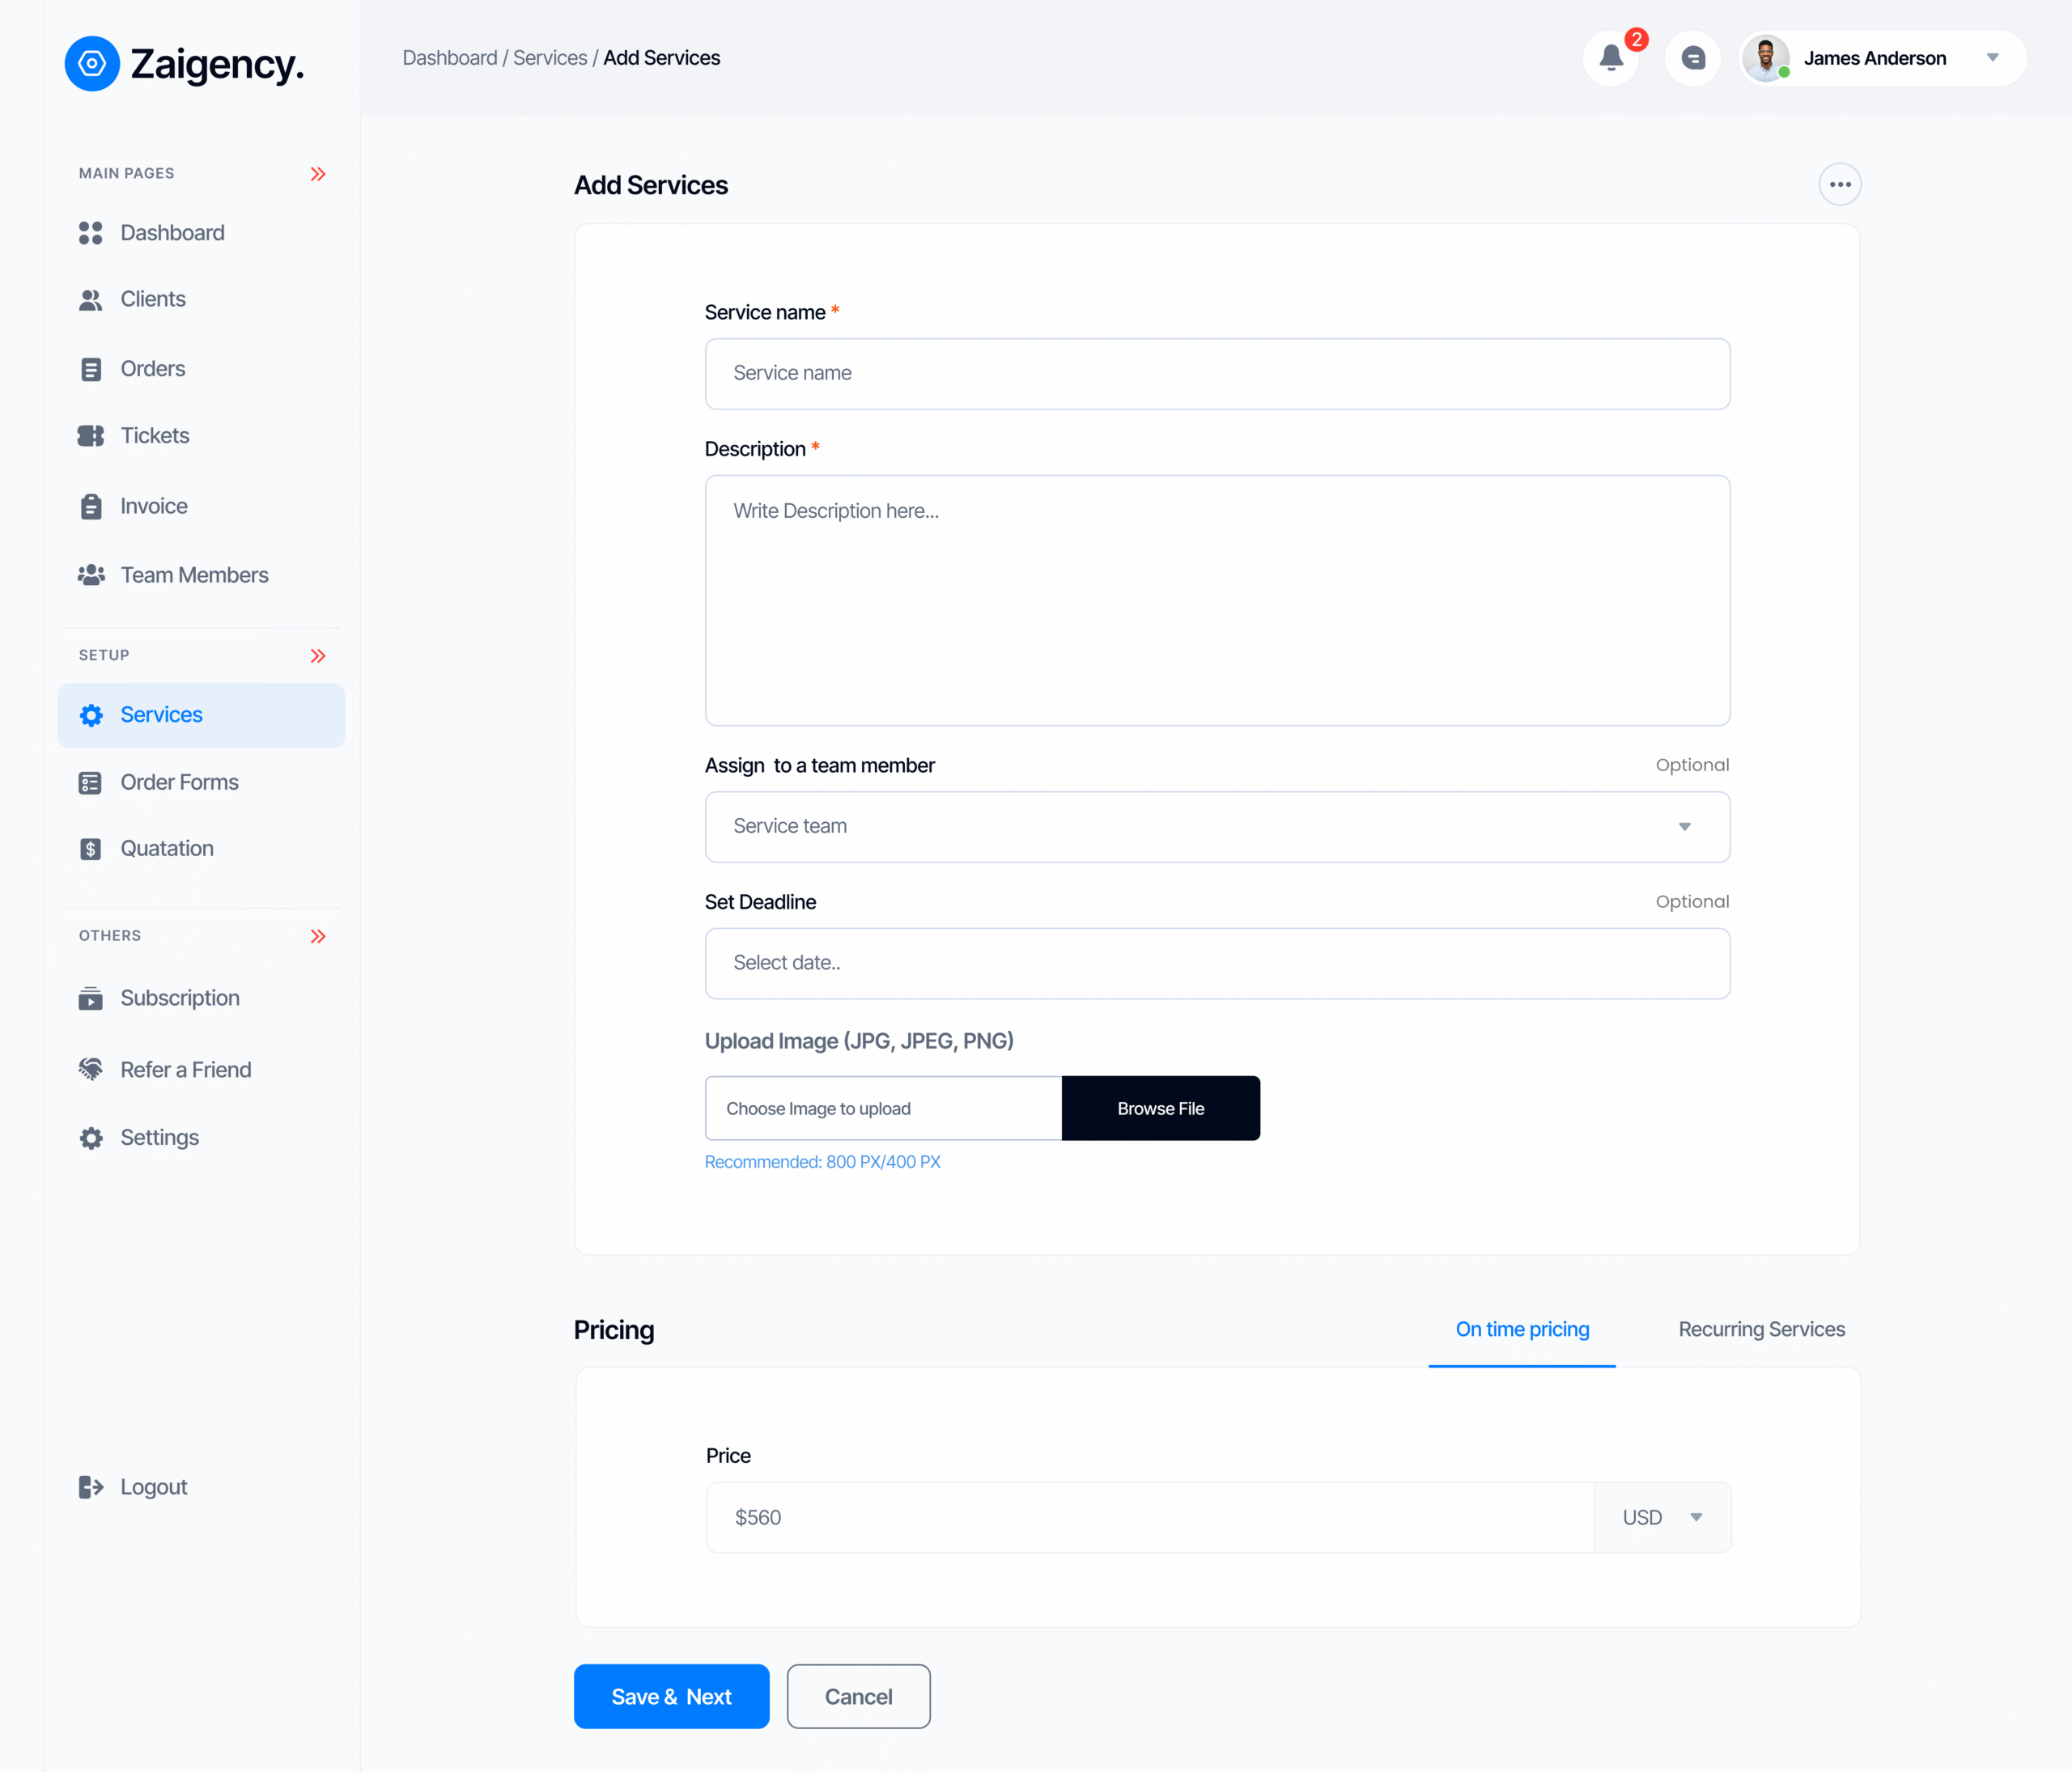Screen dimensions: 2072x1772
Task: Collapse the Others section arrows
Action: [x=318, y=936]
